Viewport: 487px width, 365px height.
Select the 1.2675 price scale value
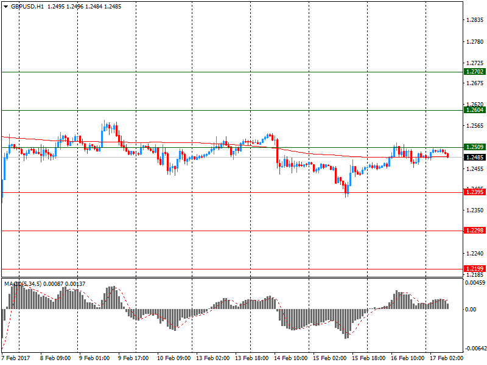[475, 83]
